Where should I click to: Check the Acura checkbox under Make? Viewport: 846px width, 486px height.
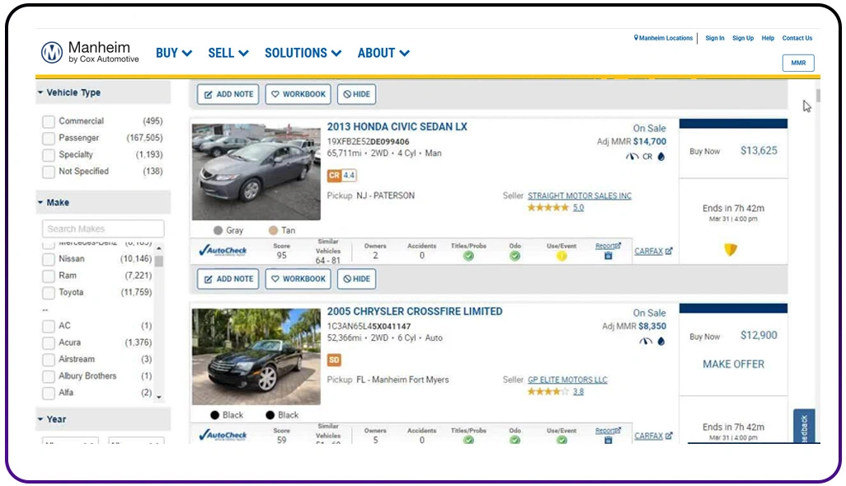pos(49,342)
